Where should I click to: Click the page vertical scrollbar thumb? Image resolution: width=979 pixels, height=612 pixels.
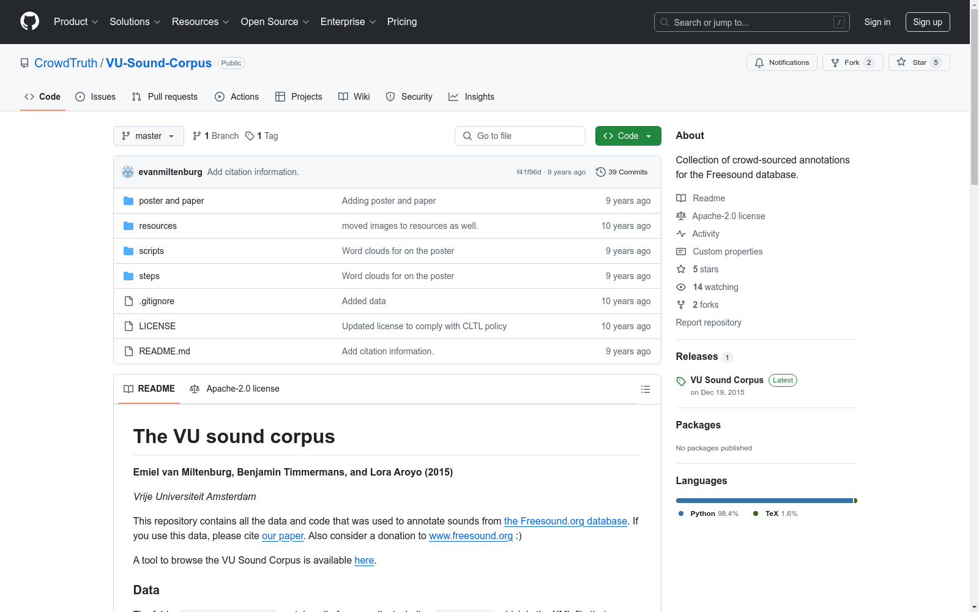point(974,98)
